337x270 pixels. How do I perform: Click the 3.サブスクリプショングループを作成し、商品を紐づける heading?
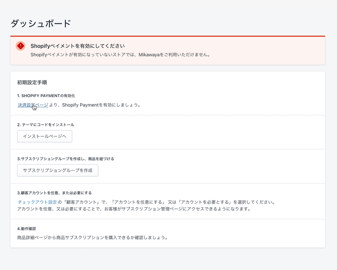click(66, 159)
